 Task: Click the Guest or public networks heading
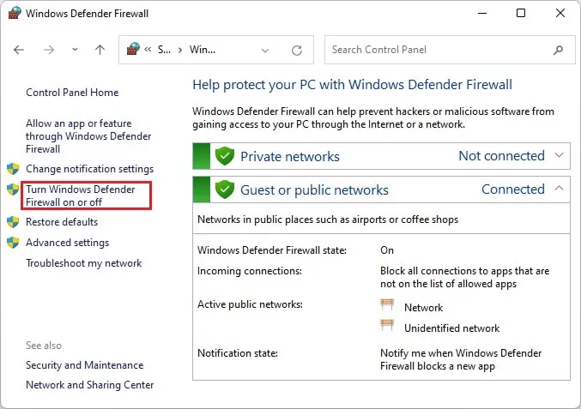(x=314, y=189)
